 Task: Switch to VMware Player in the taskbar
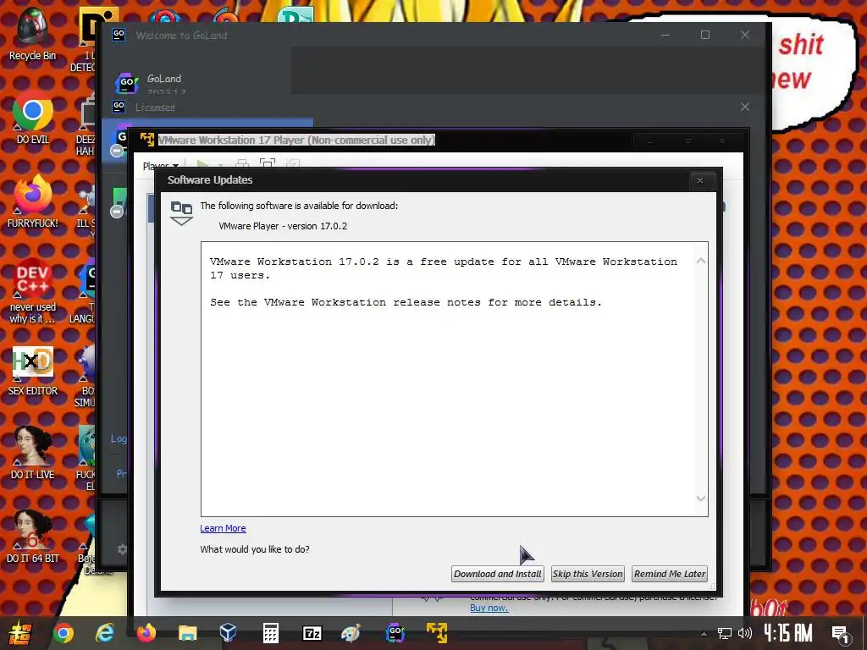pyautogui.click(x=437, y=633)
